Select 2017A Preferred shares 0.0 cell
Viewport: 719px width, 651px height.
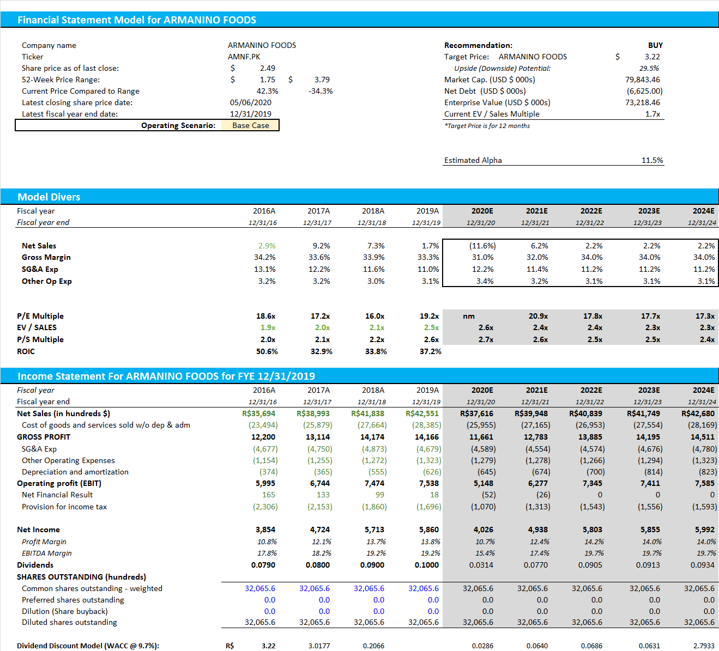[324, 600]
